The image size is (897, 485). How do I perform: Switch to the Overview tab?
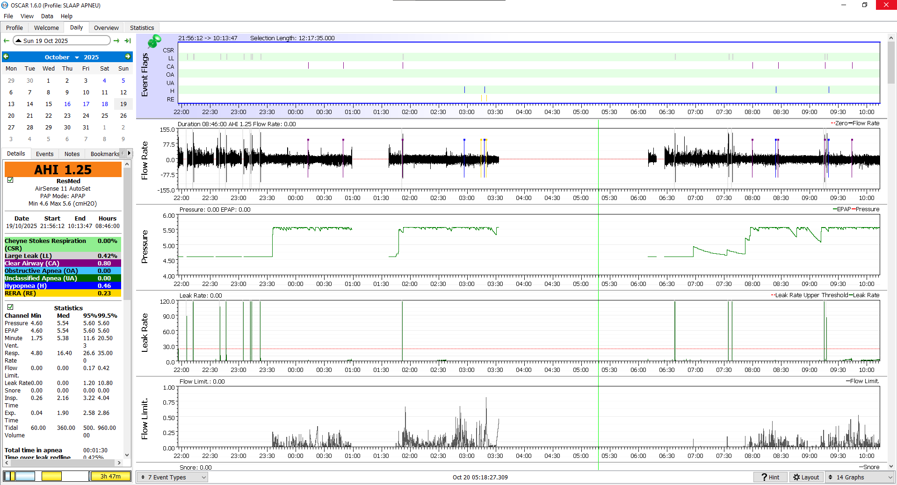tap(106, 28)
